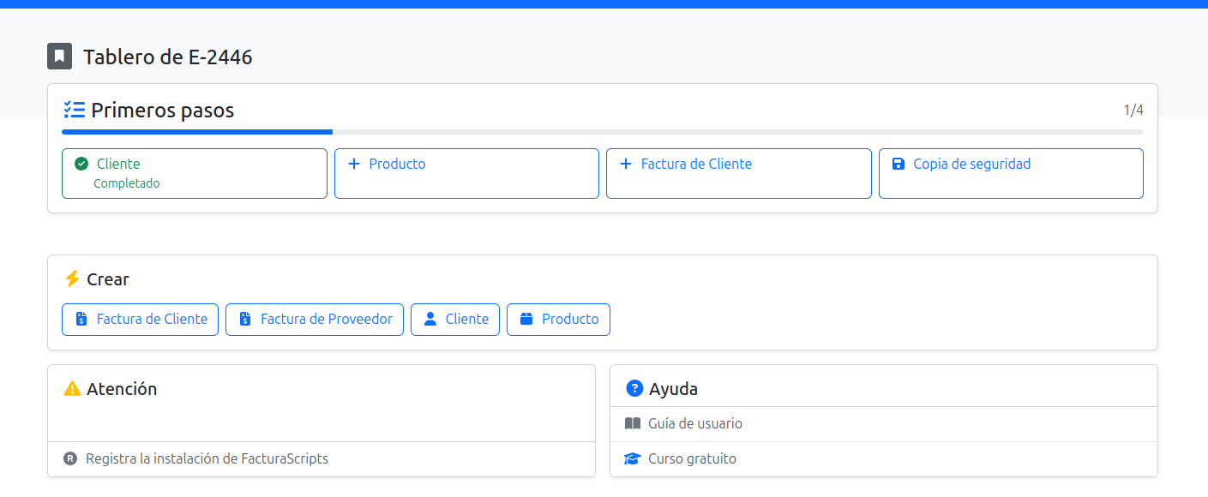Click the Tablero de E-2446 title
This screenshot has height=497, width=1208.
click(x=168, y=57)
